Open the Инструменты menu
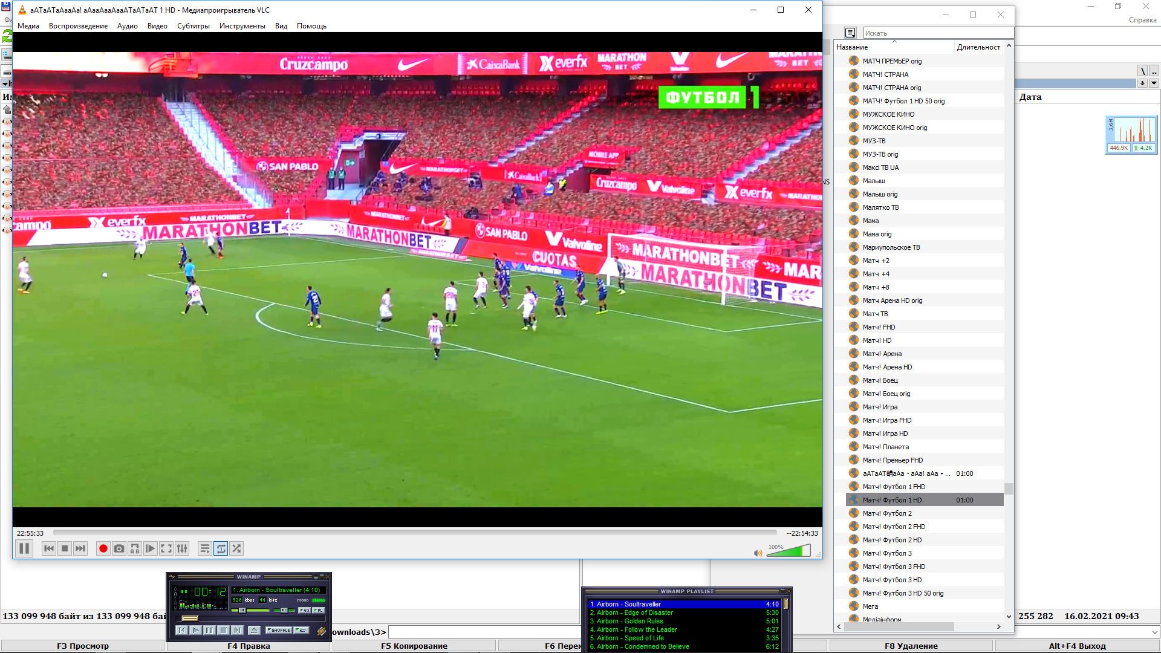Image resolution: width=1161 pixels, height=653 pixels. [242, 26]
